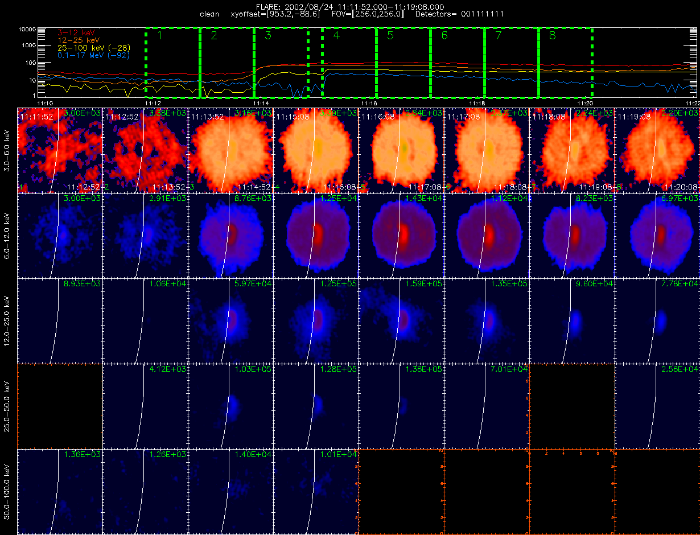
Task: Select the 6-12 keV image with peak 8.76E+03
Action: [x=231, y=236]
